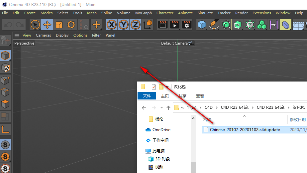Select the Spline Pen tool
This screenshot has height=173, width=307.
[x=214, y=25]
